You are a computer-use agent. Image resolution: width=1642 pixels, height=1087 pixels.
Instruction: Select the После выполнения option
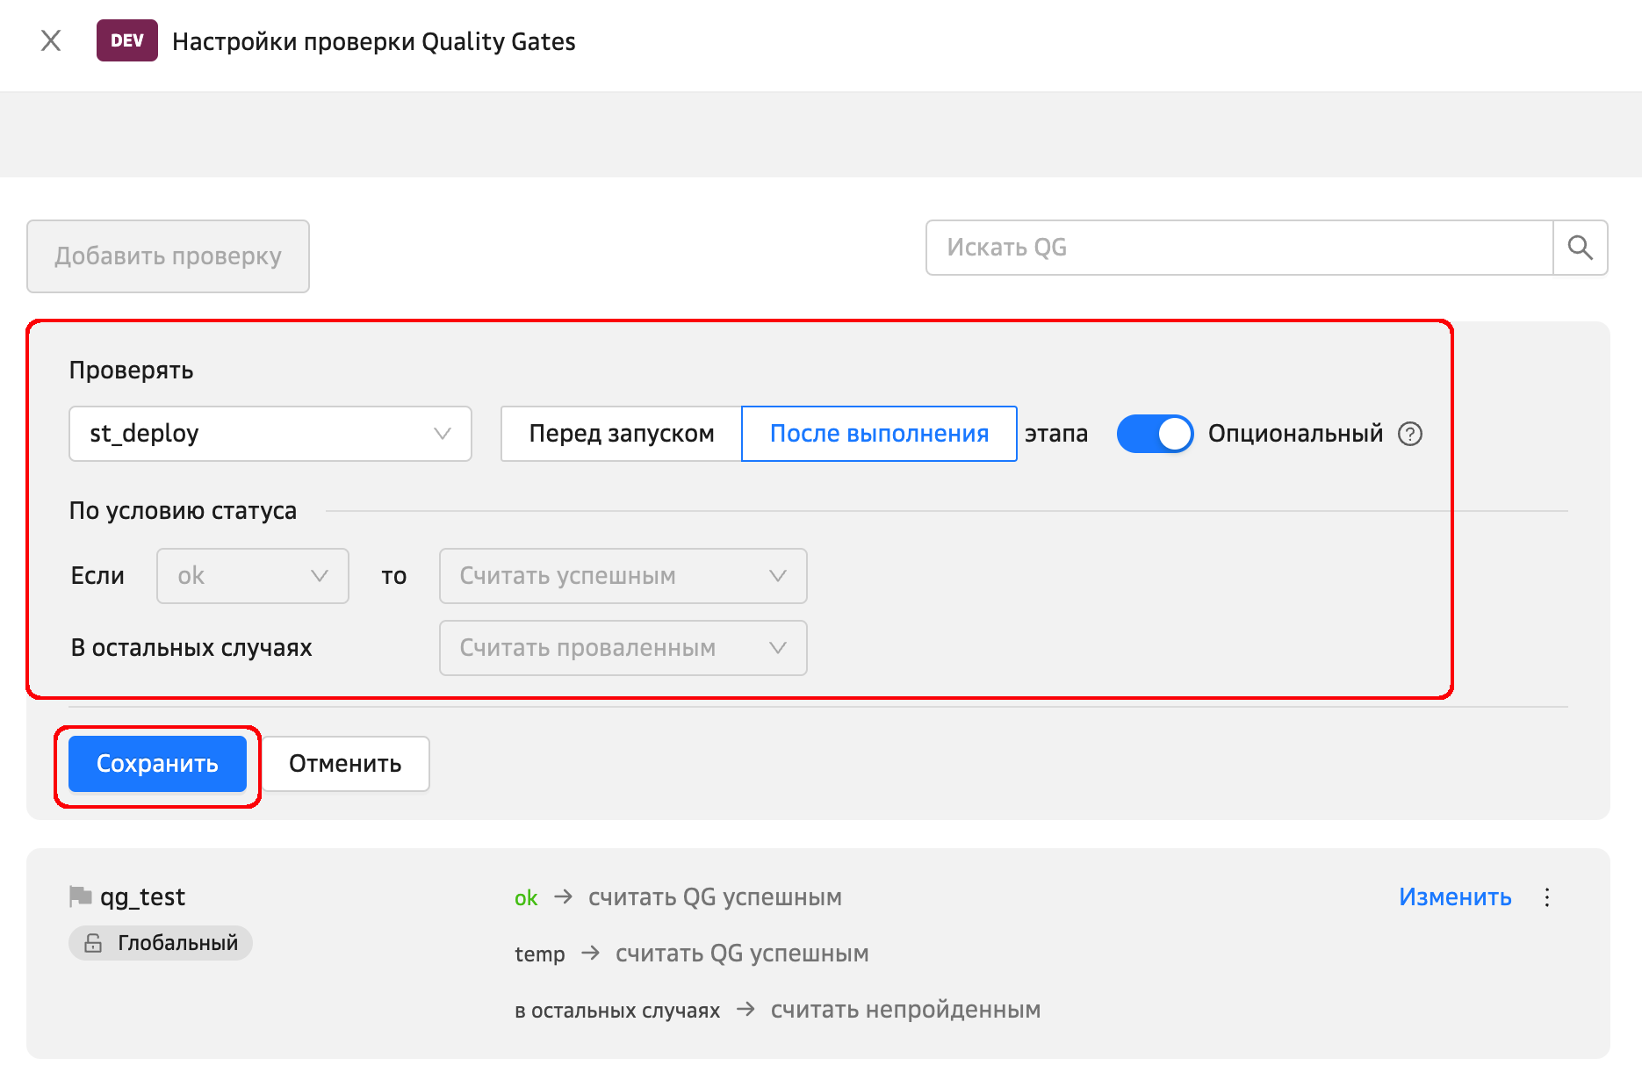coord(879,434)
